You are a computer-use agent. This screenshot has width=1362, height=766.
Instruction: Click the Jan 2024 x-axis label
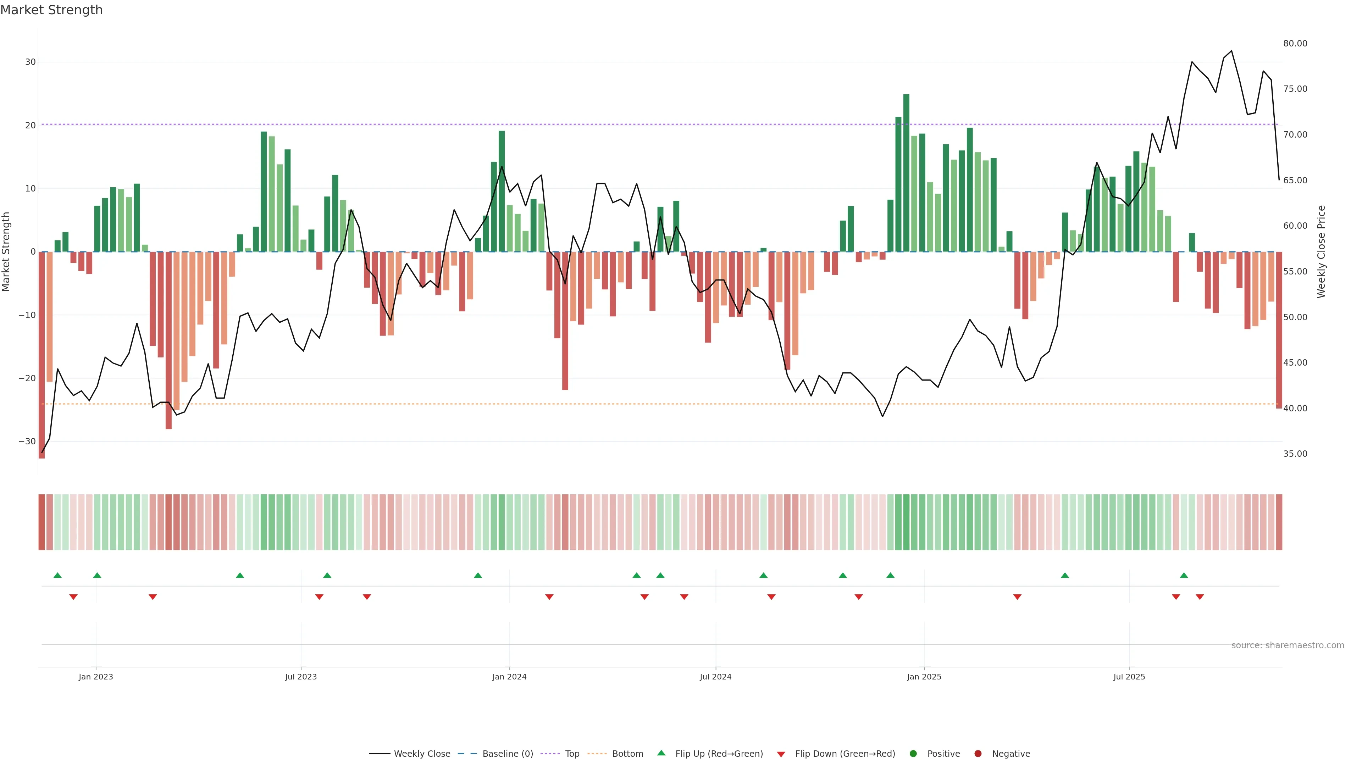[x=509, y=677]
